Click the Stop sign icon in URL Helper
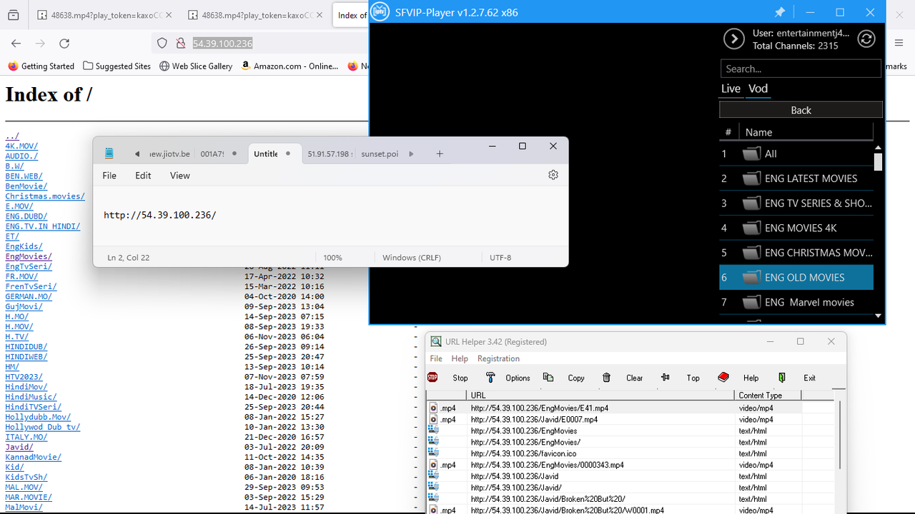This screenshot has height=514, width=915. point(432,377)
